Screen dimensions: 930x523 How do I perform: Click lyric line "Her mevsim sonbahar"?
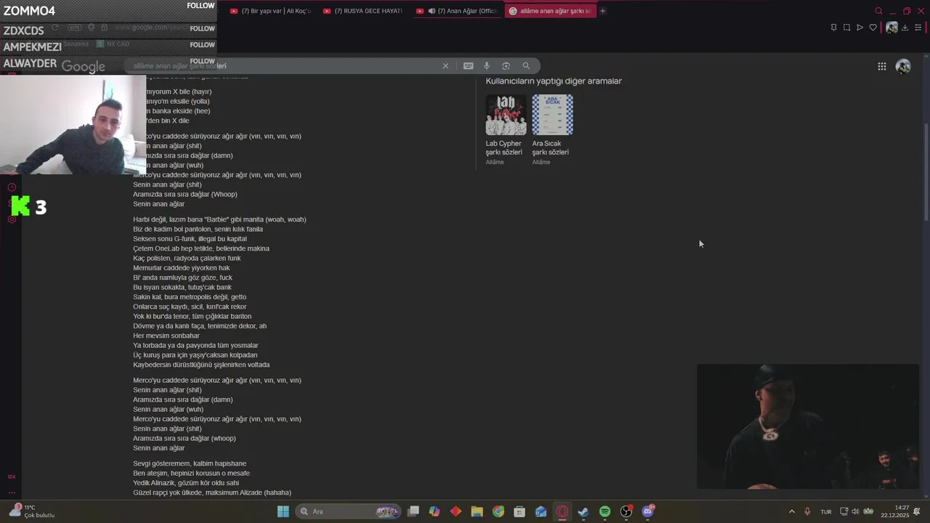point(166,336)
